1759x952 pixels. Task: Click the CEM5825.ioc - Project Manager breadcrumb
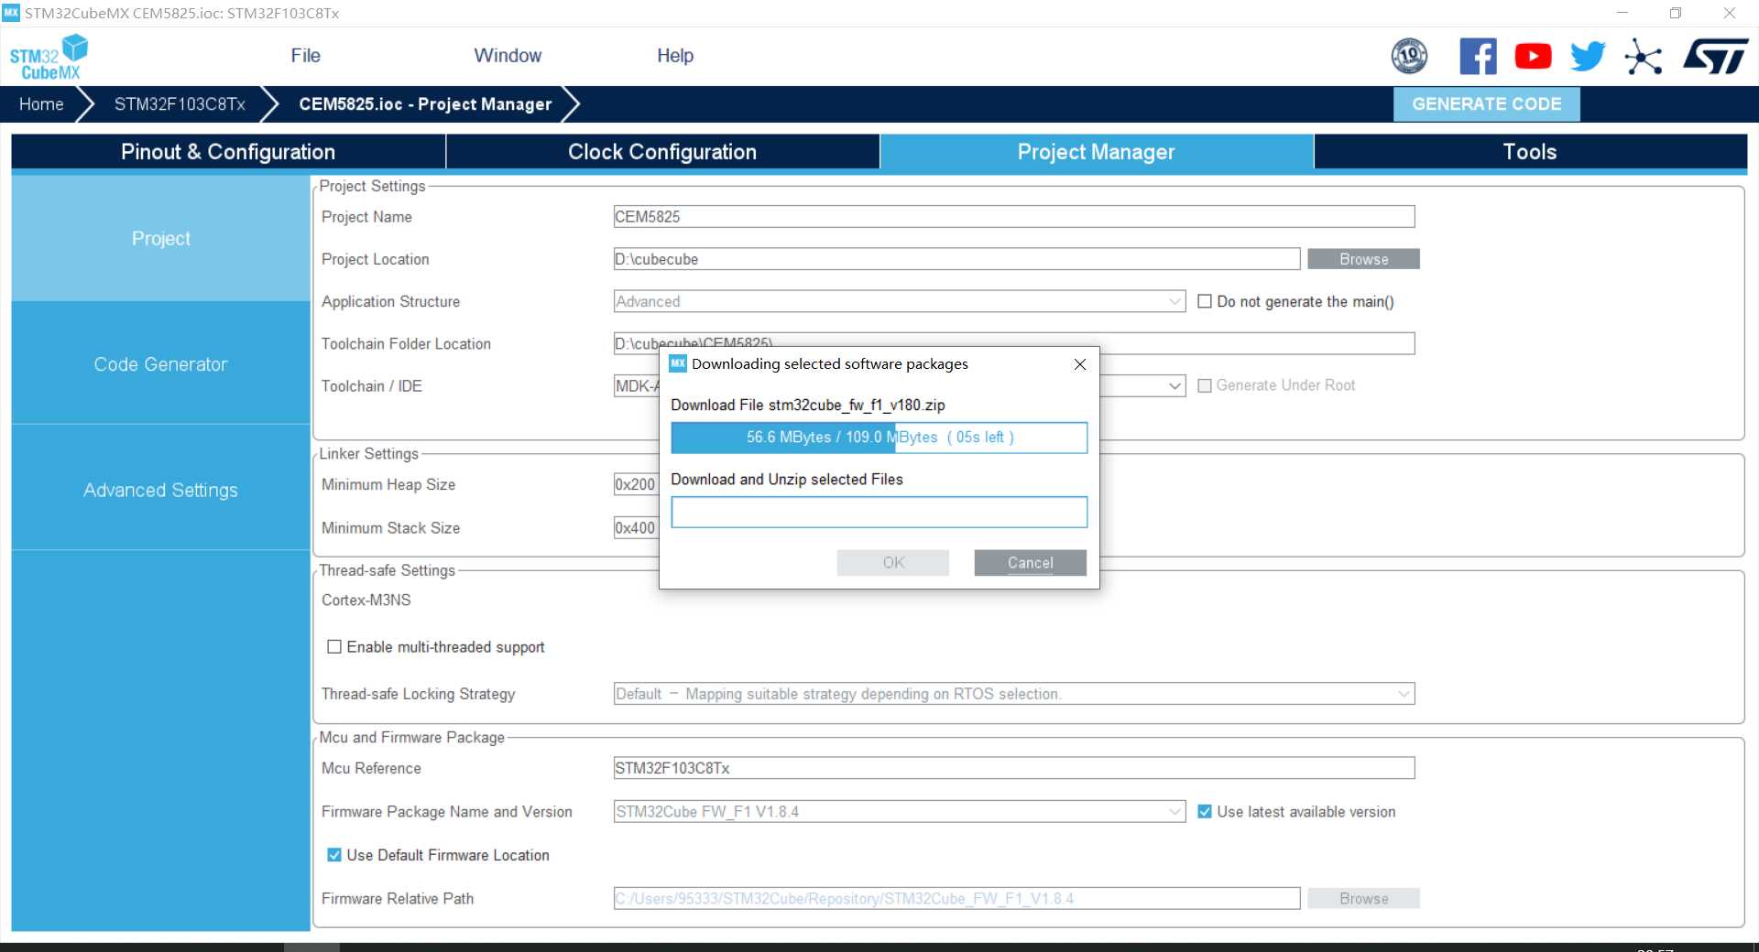pyautogui.click(x=425, y=104)
